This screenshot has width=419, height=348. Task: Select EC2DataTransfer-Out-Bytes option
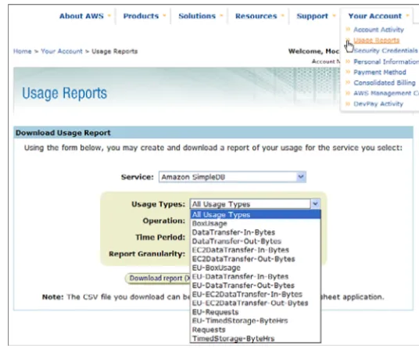tap(256, 259)
